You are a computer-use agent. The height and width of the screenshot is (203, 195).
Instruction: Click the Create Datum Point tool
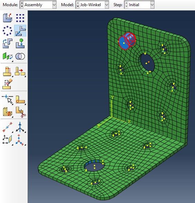pos(8,127)
